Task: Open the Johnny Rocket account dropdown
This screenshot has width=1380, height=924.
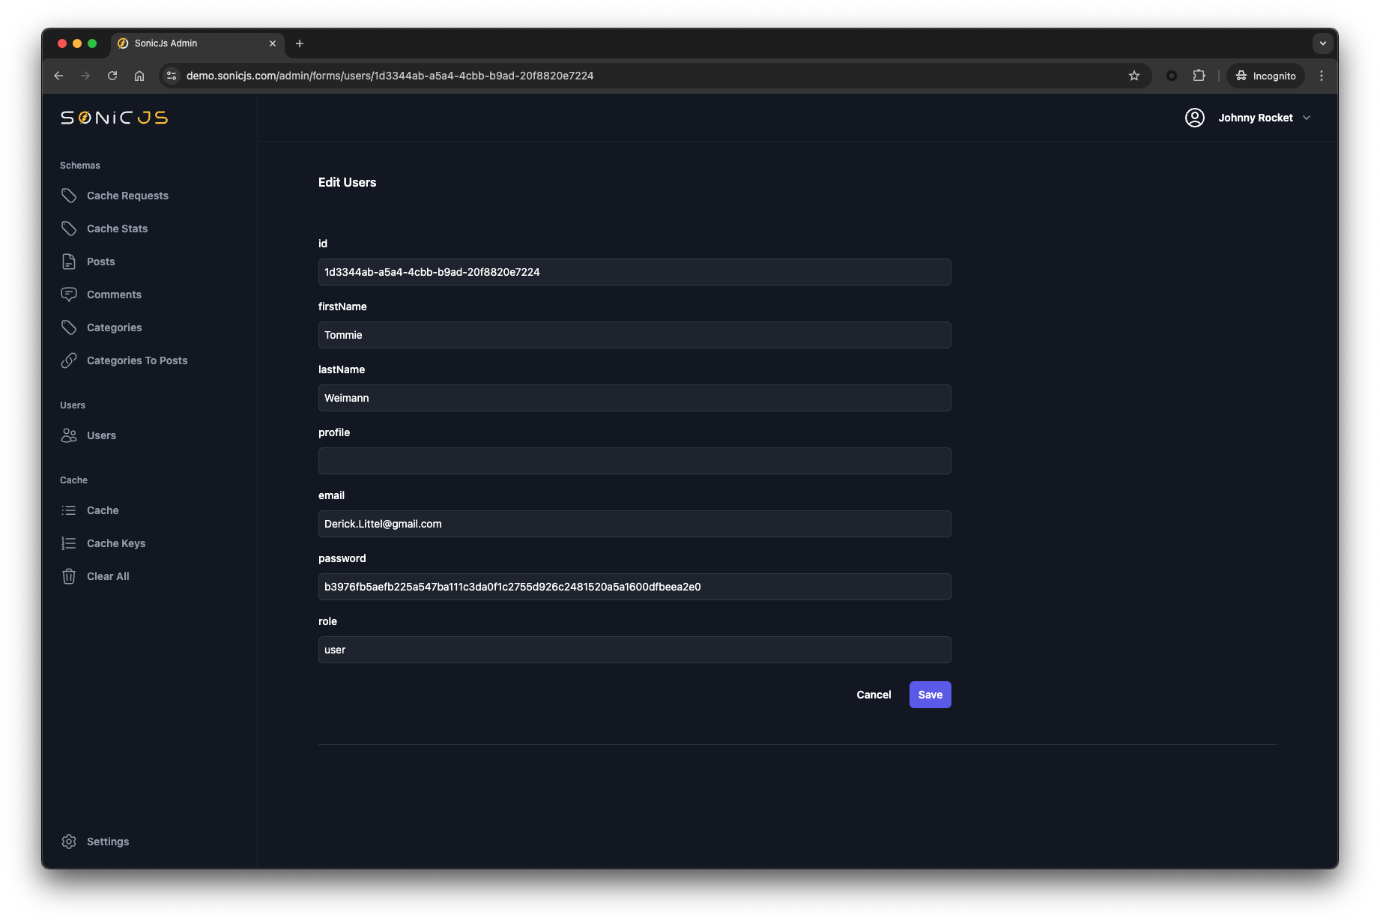Action: click(x=1307, y=118)
